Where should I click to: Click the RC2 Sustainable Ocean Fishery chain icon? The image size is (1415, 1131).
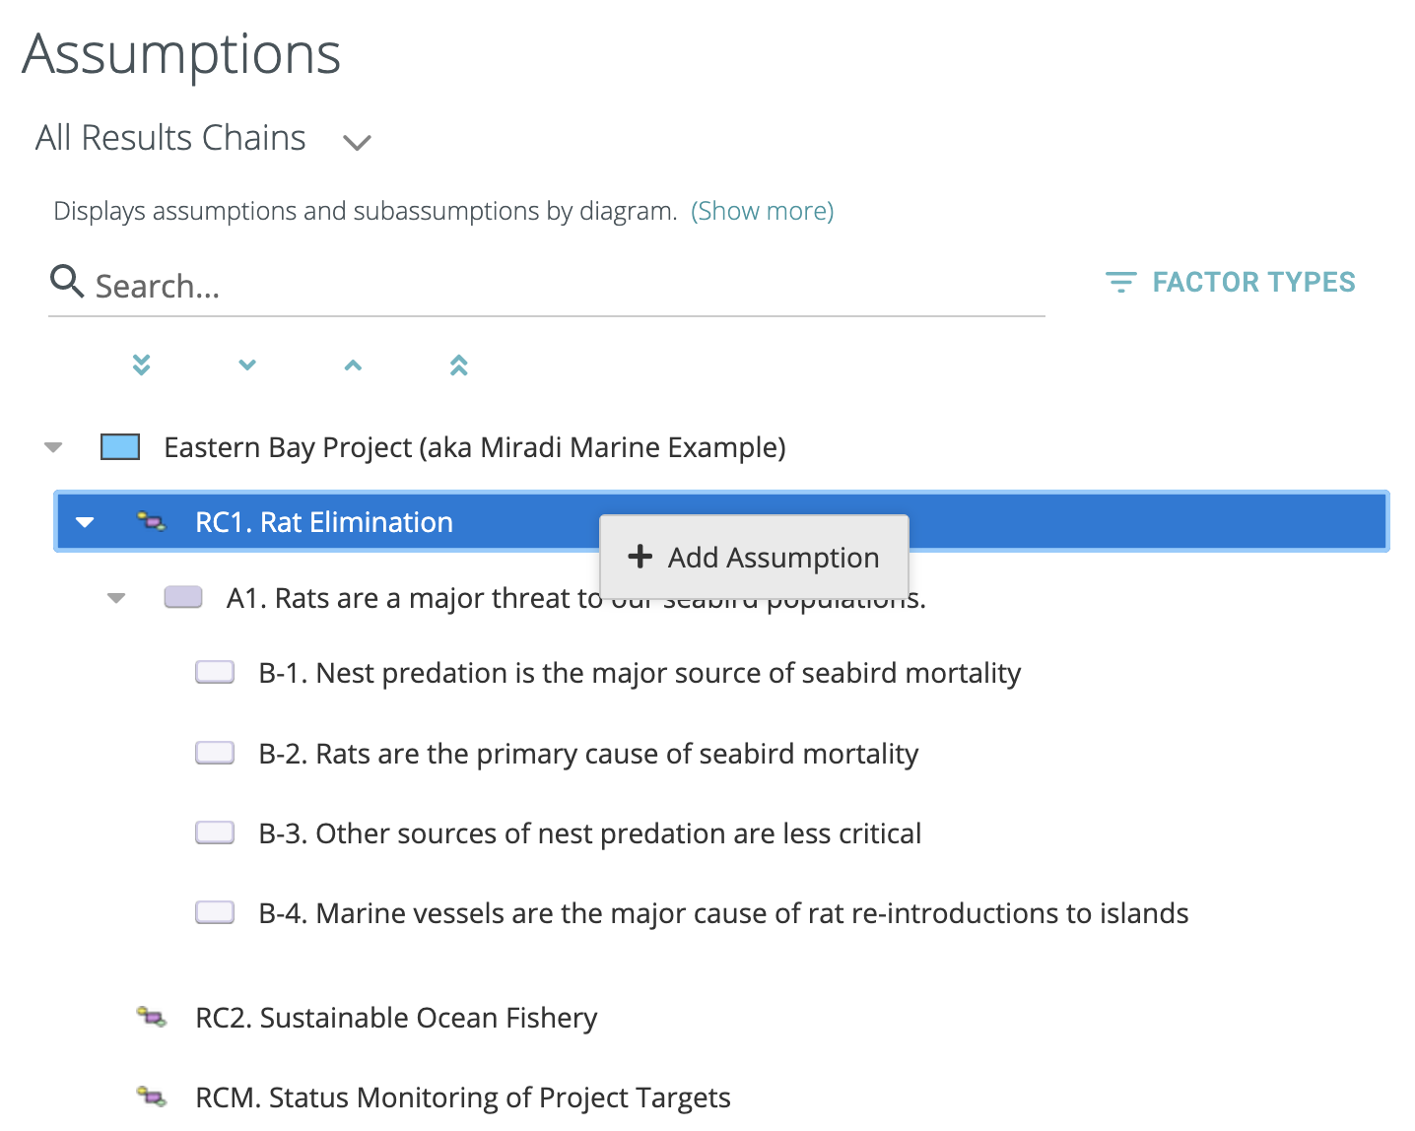tap(152, 1017)
